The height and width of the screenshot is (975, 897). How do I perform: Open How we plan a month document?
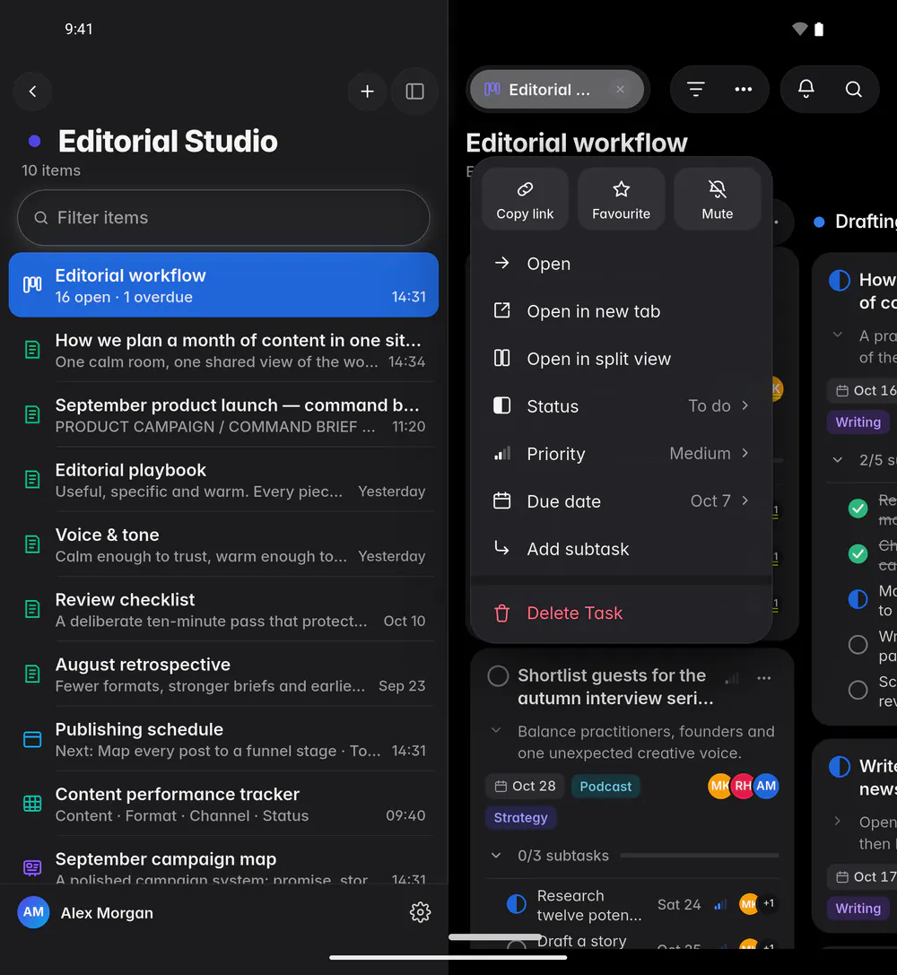(x=223, y=350)
